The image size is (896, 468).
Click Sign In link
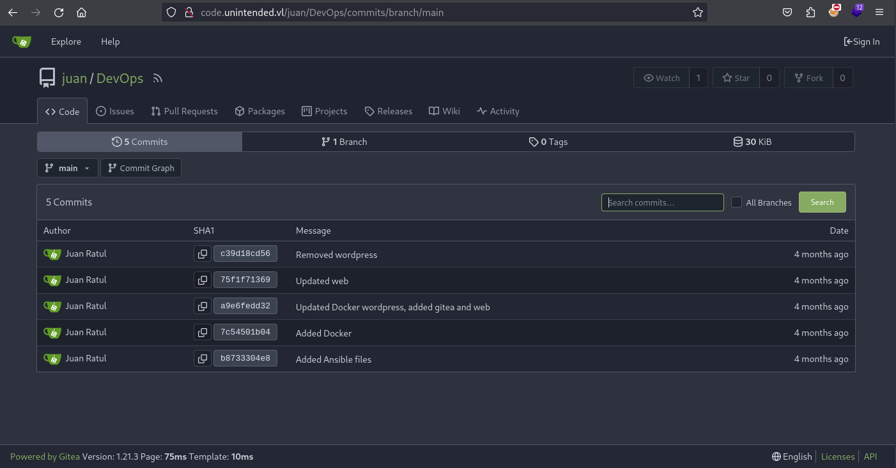(x=861, y=42)
